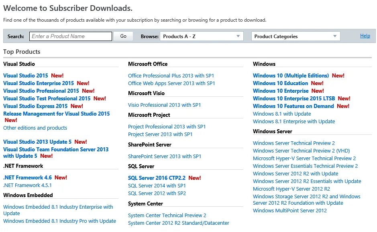Open Other editions and products link

coord(35,128)
